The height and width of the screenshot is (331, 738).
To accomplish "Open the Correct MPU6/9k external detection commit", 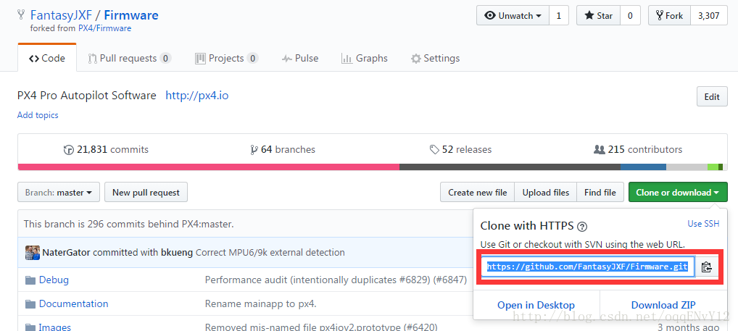I will [x=270, y=253].
